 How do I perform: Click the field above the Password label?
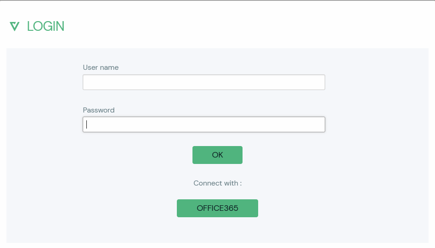click(203, 82)
